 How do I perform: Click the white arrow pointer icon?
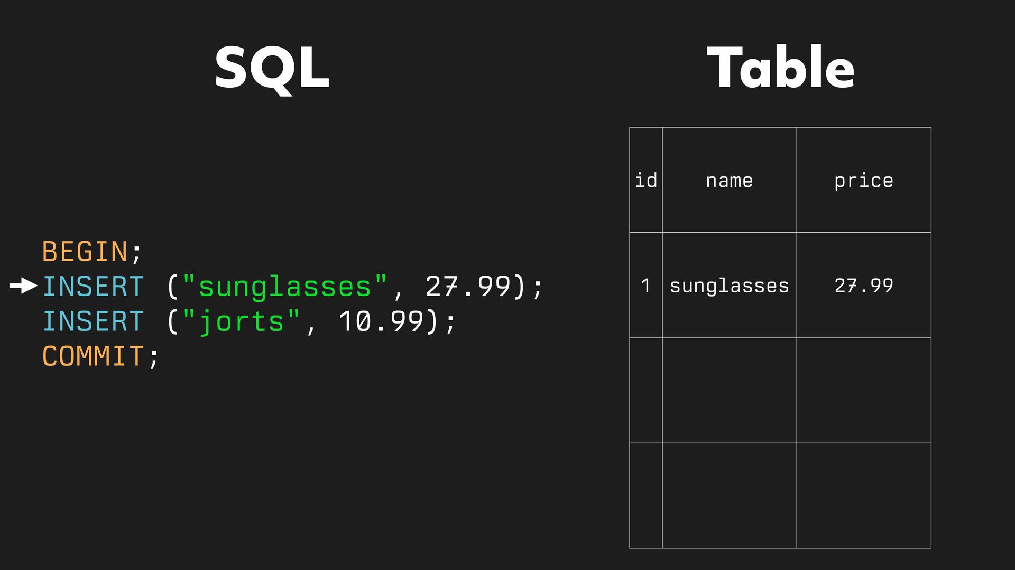click(x=23, y=286)
